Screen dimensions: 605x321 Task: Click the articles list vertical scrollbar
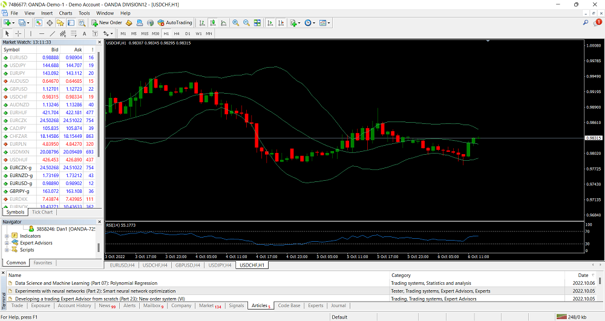pos(600,280)
